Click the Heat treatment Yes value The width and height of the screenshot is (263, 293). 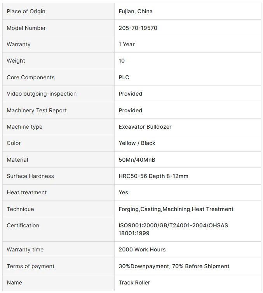pos(124,192)
